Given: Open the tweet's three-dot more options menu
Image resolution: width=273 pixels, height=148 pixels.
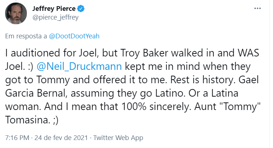Looking at the screenshot, I should pyautogui.click(x=257, y=8).
